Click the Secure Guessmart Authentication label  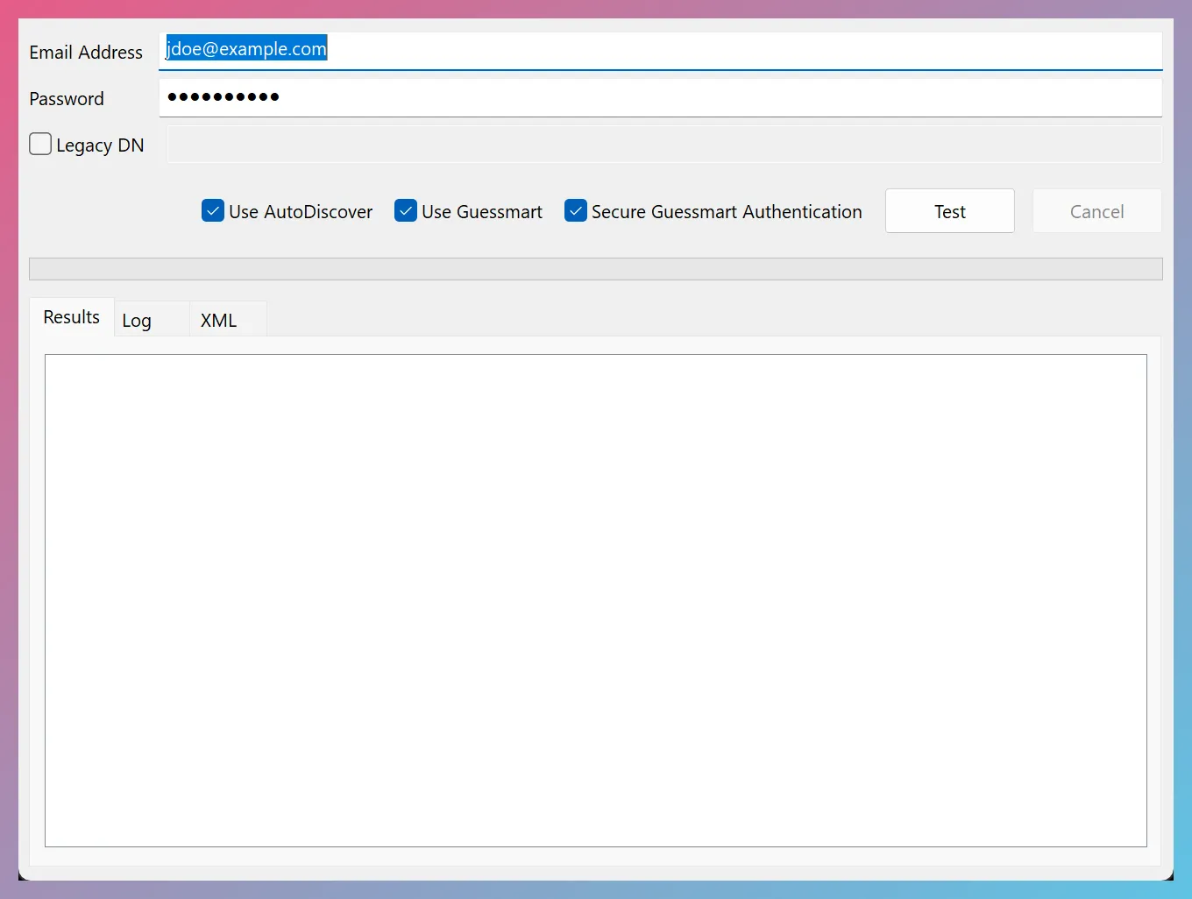727,211
